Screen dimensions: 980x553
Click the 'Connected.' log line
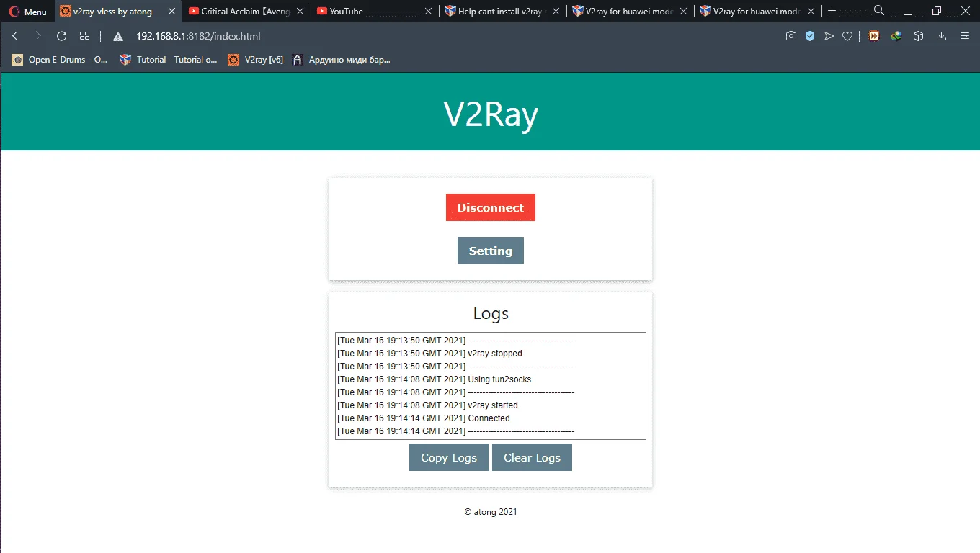[x=424, y=418]
